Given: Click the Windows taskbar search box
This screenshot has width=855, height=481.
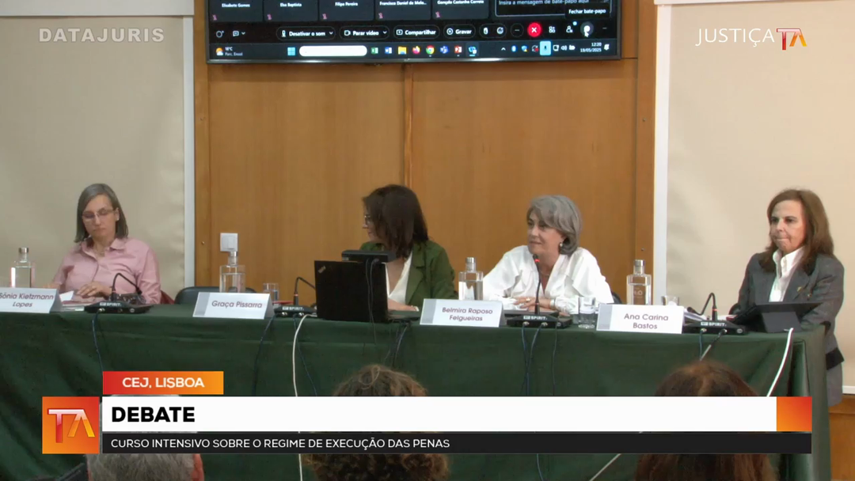Looking at the screenshot, I should (332, 51).
